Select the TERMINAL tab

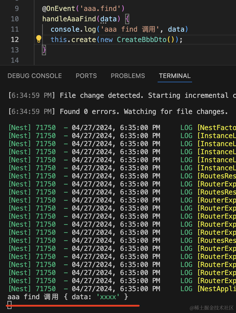pos(175,76)
